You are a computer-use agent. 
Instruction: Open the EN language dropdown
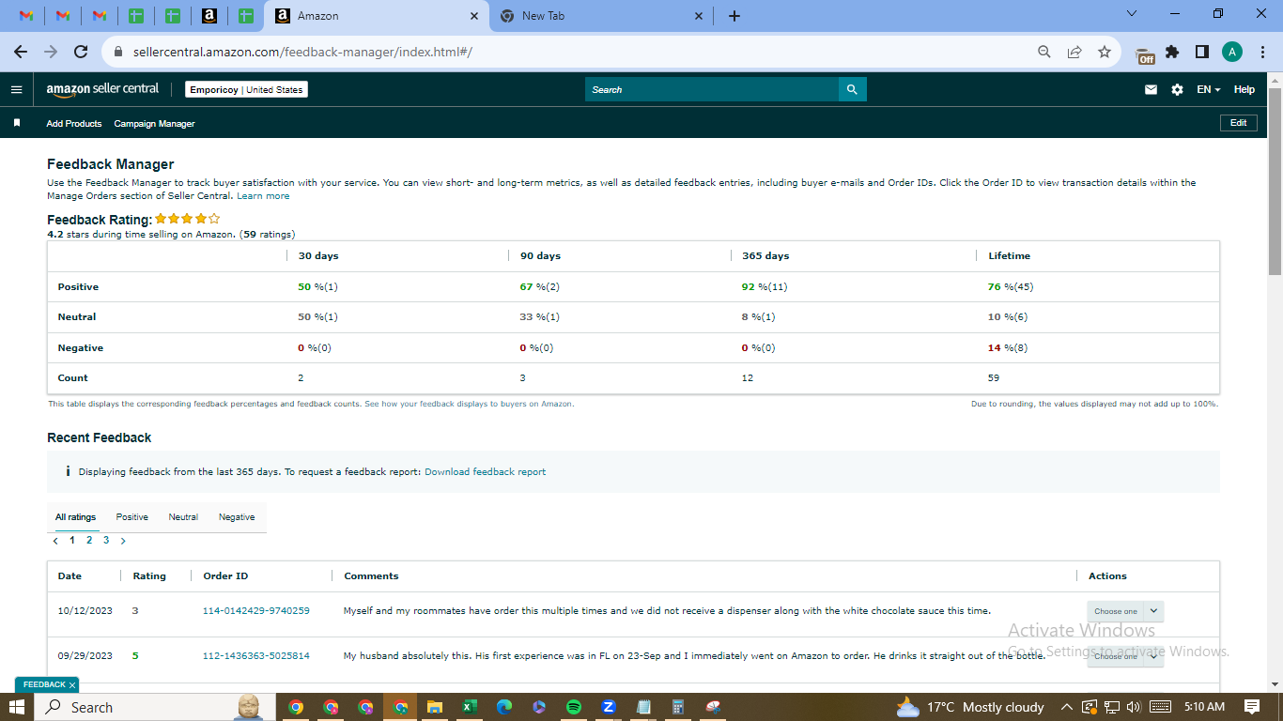(1208, 89)
